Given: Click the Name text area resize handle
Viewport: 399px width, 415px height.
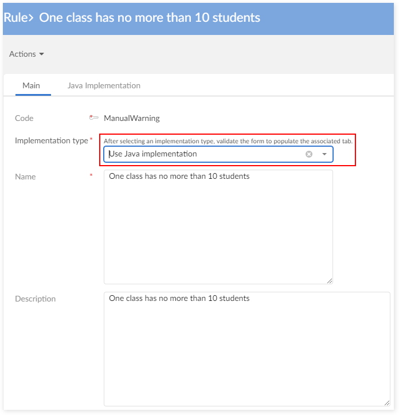Looking at the screenshot, I should click(x=330, y=280).
